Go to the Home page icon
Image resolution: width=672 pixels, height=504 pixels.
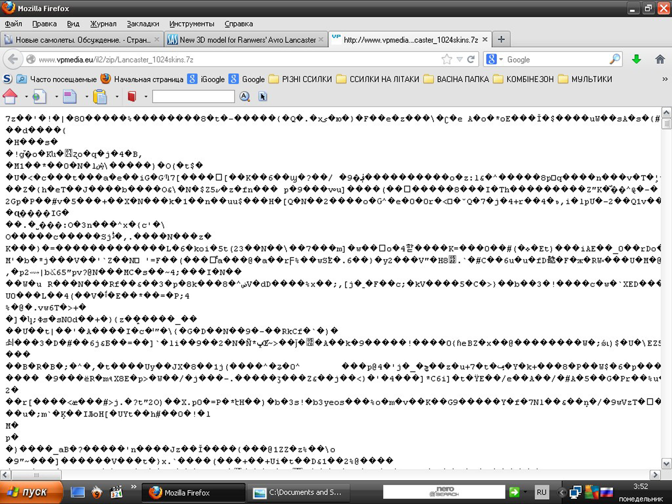pyautogui.click(x=660, y=59)
